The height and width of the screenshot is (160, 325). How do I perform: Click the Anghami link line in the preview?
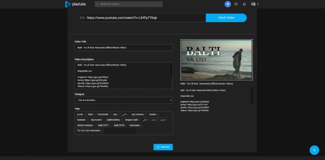195,102
